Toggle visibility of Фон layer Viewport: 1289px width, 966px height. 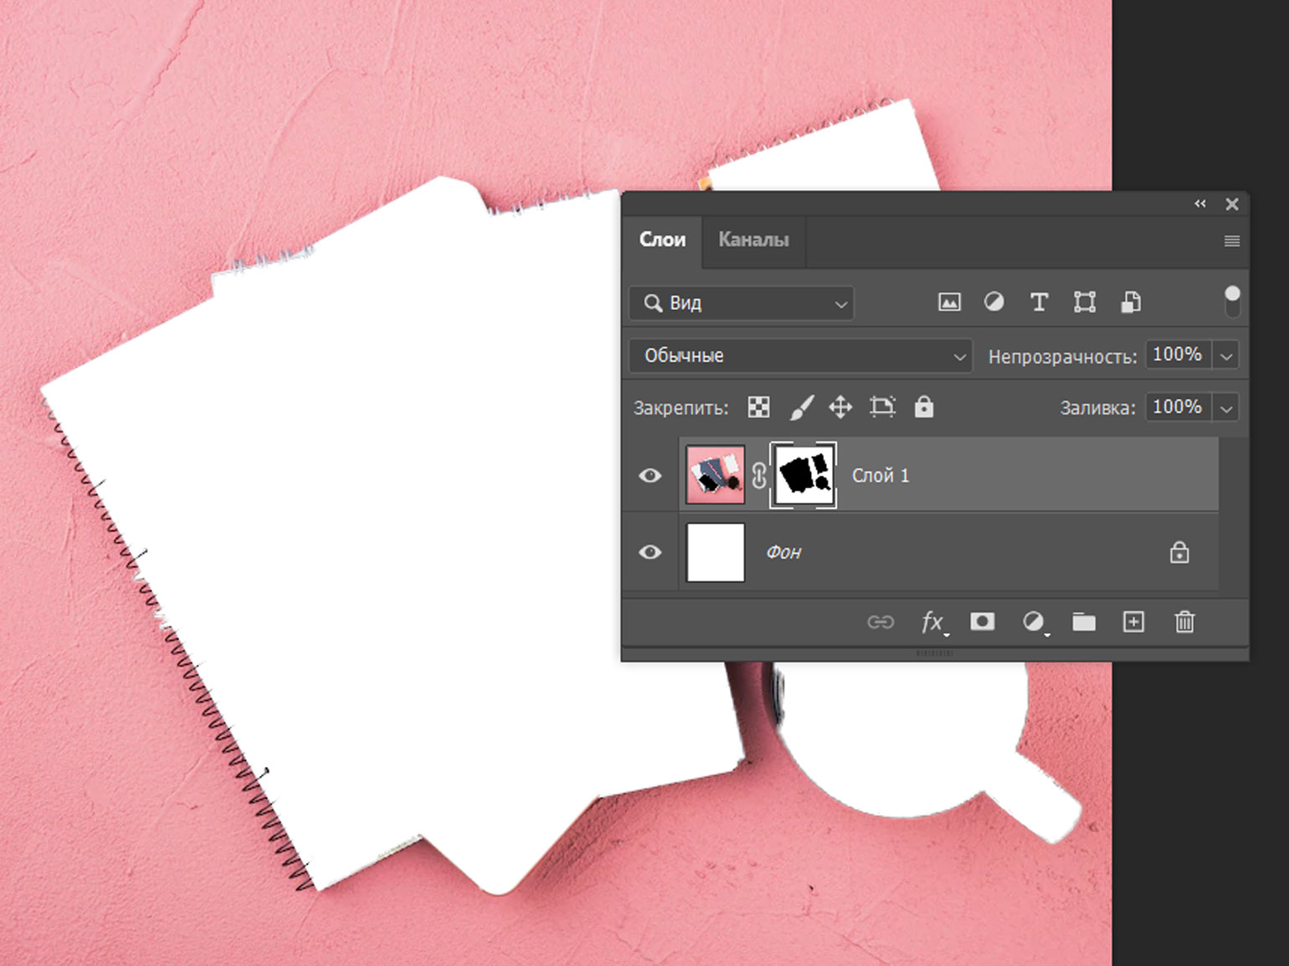650,553
